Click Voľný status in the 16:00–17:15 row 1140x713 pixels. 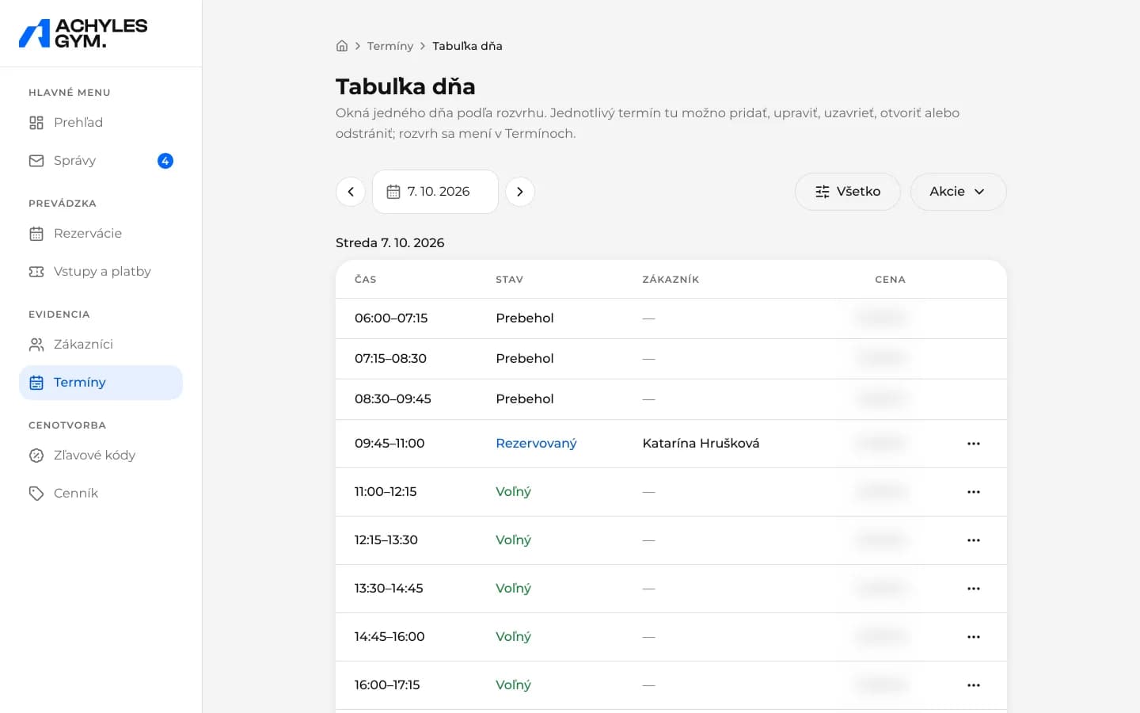pos(513,685)
